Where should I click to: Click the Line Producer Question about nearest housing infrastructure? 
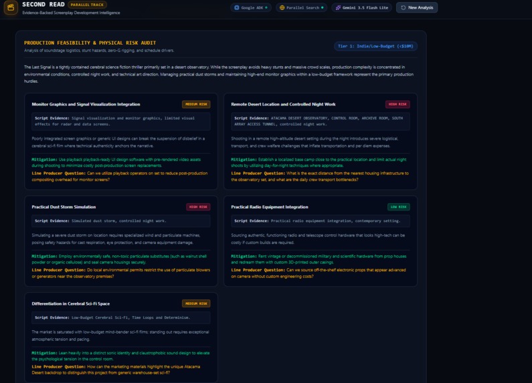pos(320,176)
